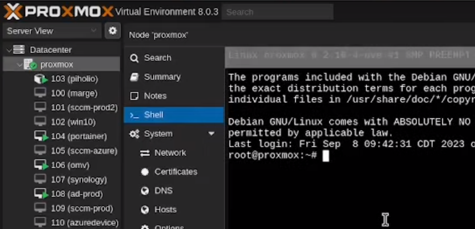Select VM icon for 102 (win10)

coord(40,122)
